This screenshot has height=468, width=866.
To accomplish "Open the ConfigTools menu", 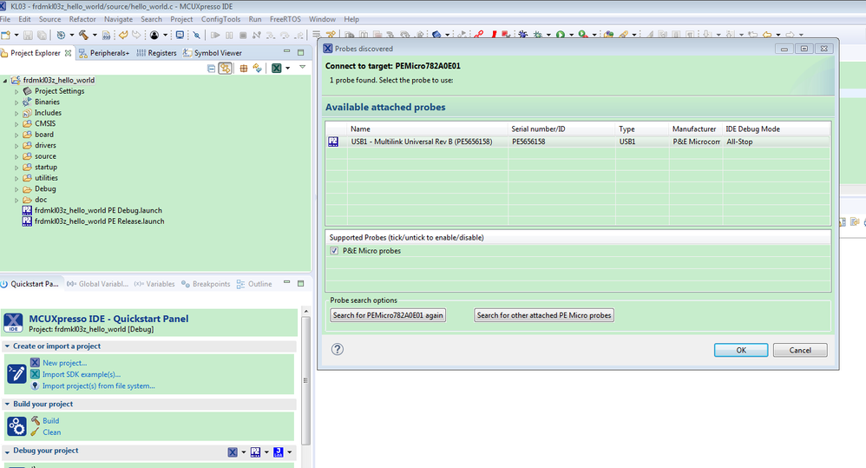I will [220, 19].
